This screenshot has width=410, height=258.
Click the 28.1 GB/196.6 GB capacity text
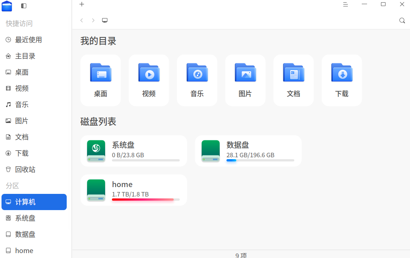coord(250,155)
